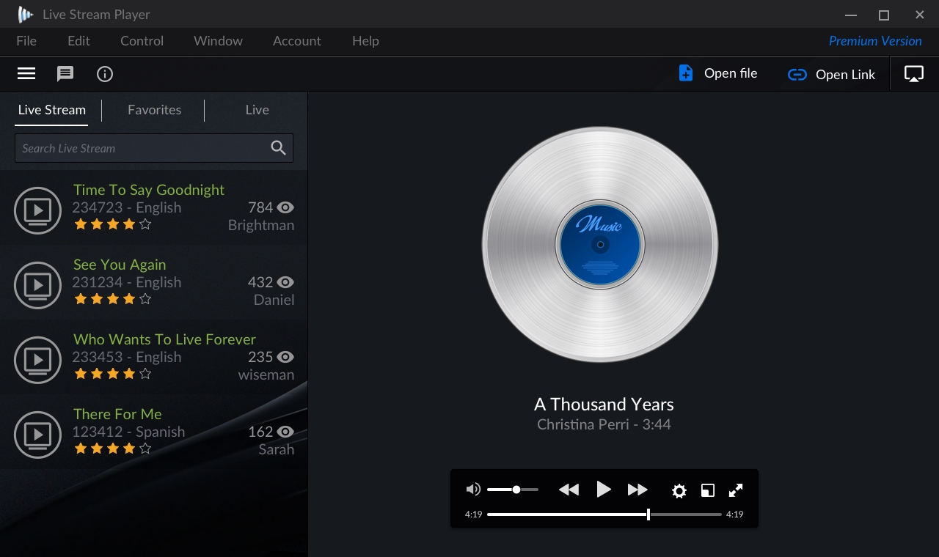The width and height of the screenshot is (939, 557).
Task: Open the hamburger navigation menu
Action: click(x=26, y=73)
